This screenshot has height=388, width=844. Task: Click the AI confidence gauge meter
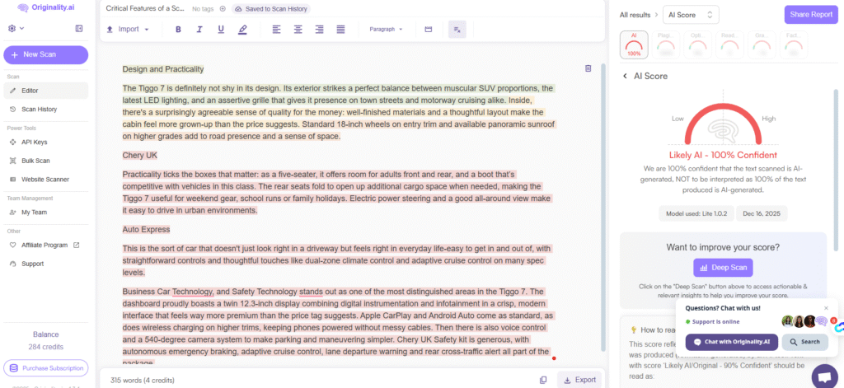[722, 127]
